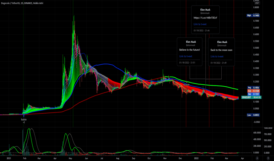
Task: Click the 0.5000 price scale value
Action: 256,48
